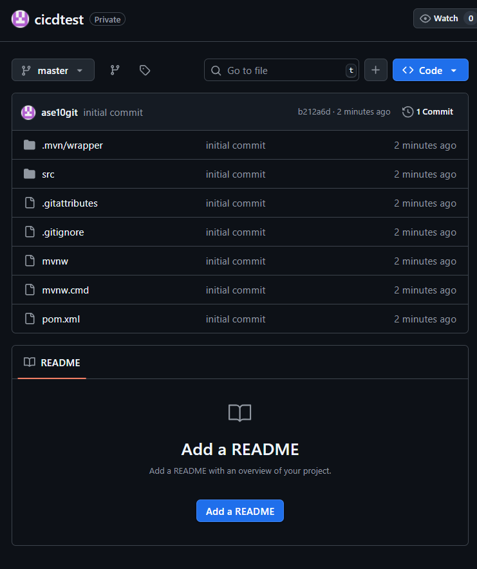The width and height of the screenshot is (477, 569).
Task: Click the cicdtest owner avatar
Action: click(21, 19)
